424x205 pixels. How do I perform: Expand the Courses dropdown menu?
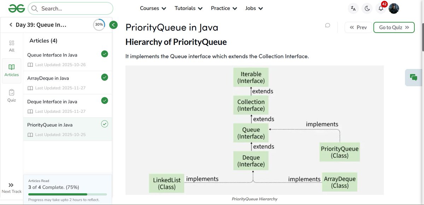coord(153,8)
